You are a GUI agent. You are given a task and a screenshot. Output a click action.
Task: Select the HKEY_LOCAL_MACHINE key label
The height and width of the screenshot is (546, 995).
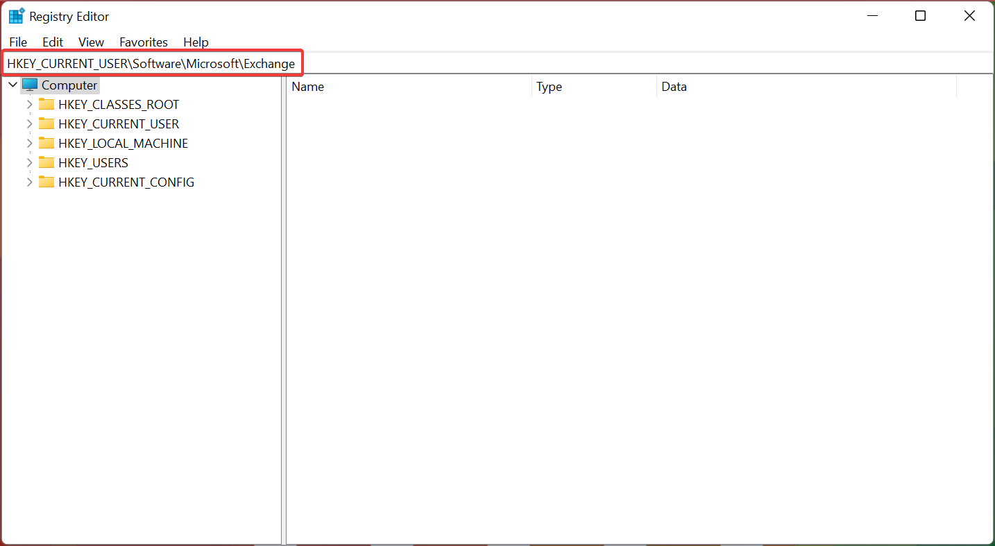pyautogui.click(x=124, y=144)
